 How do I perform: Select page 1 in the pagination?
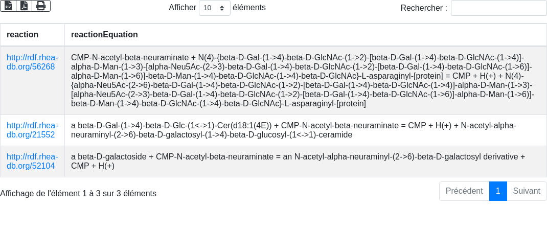click(x=498, y=191)
